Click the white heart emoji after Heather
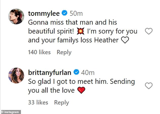The image size is (160, 114). [125, 40]
